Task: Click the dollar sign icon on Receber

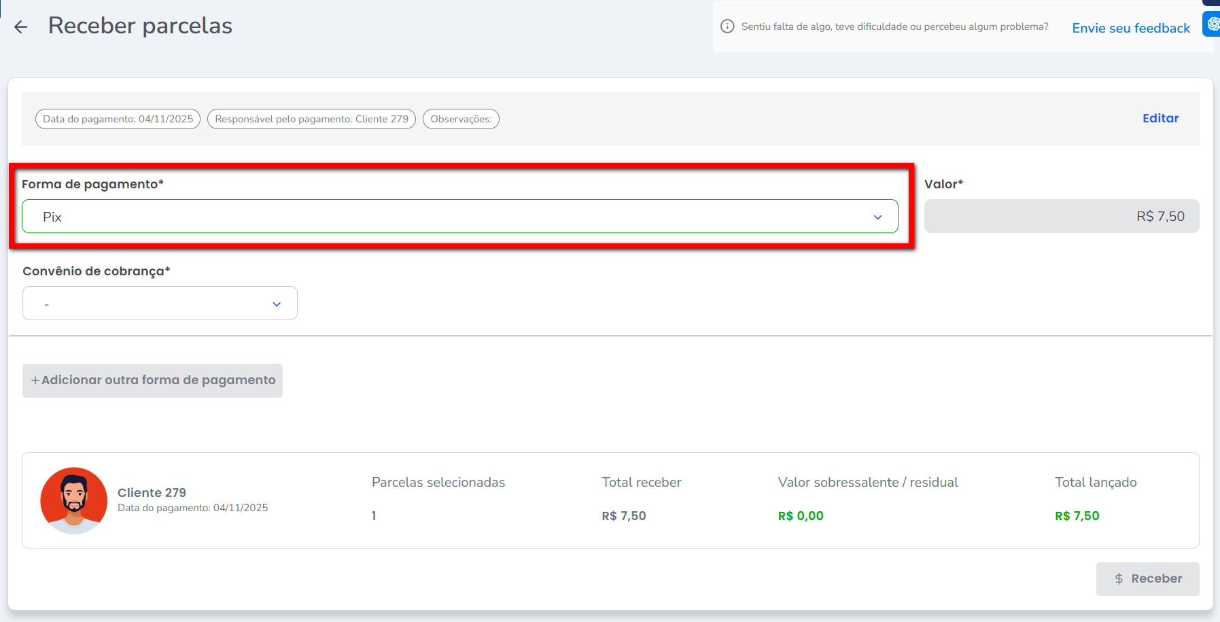Action: (1119, 579)
